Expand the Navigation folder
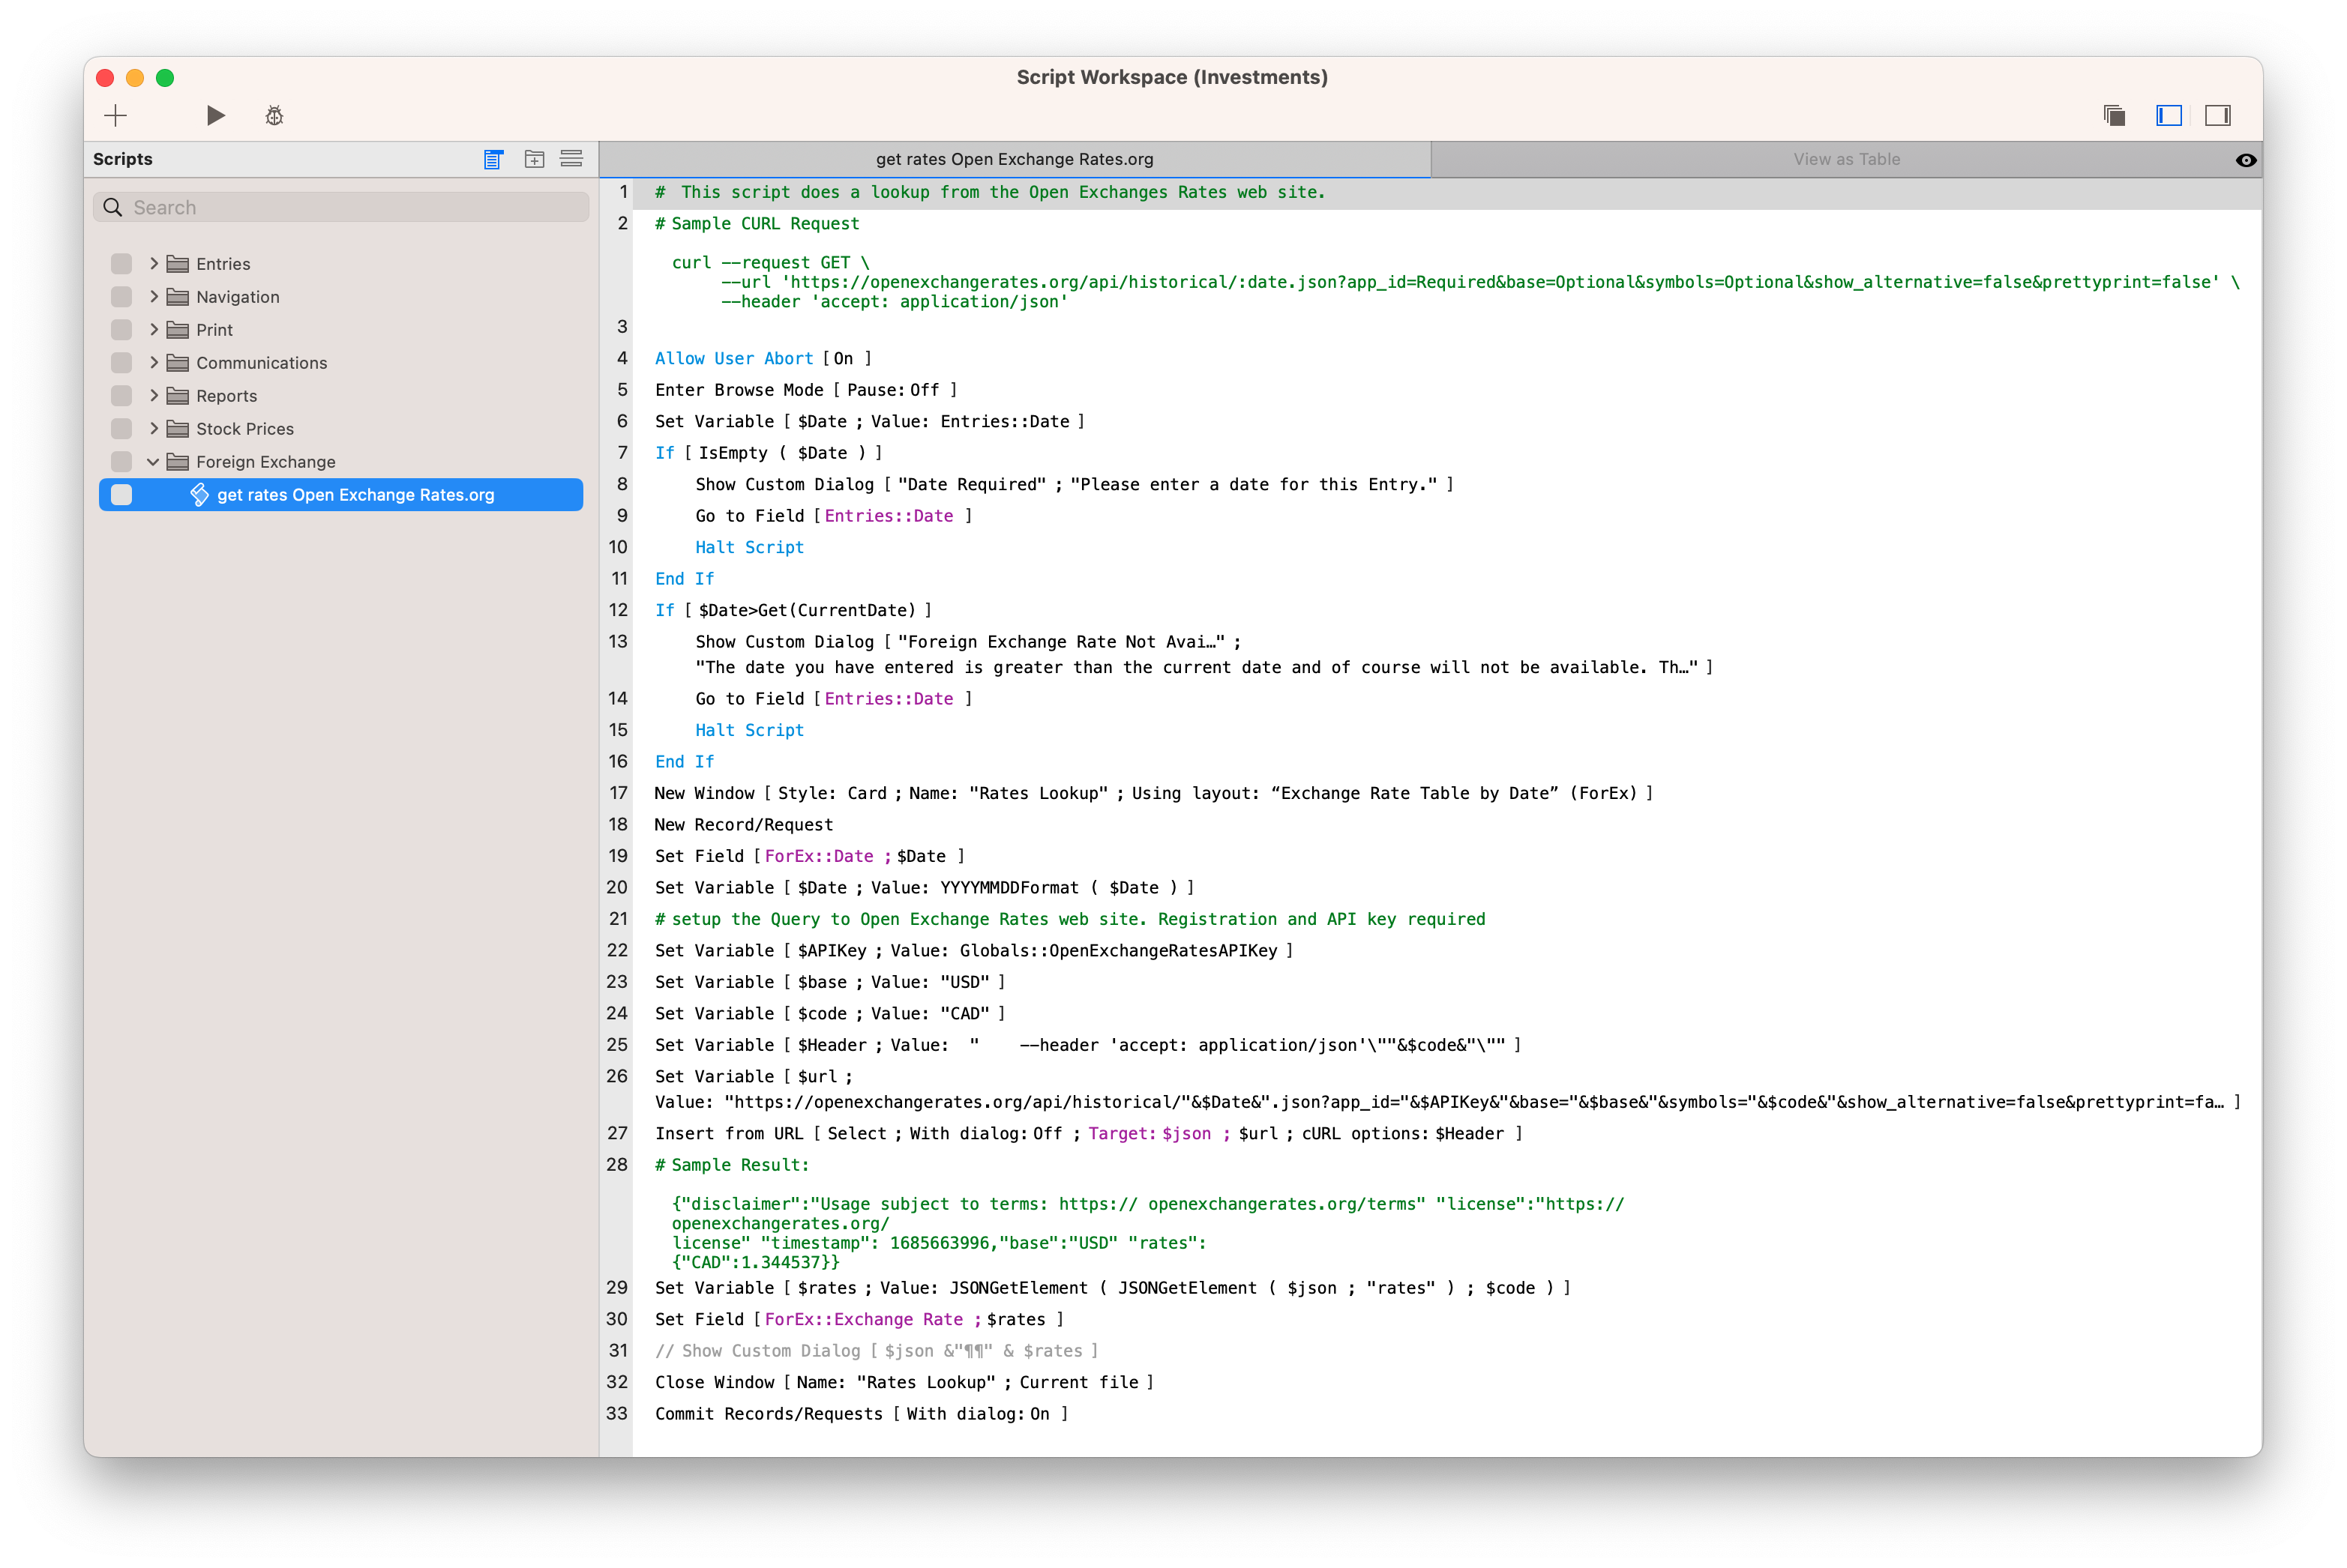 [x=154, y=297]
